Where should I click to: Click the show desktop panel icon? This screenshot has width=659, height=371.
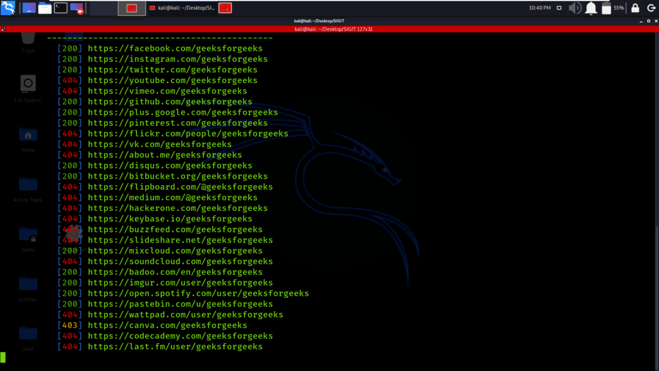tap(28, 8)
